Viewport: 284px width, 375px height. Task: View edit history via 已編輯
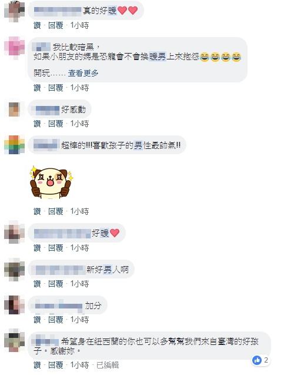108,365
